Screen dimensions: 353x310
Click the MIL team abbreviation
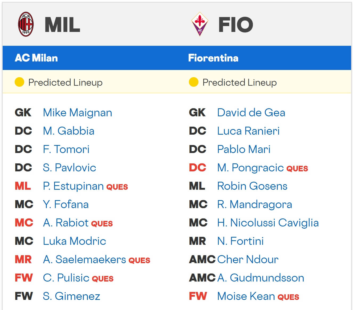click(62, 25)
